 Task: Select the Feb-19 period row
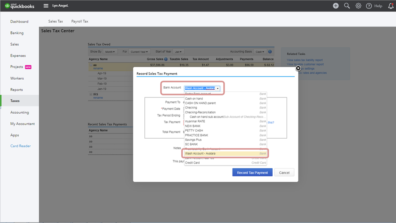click(102, 84)
